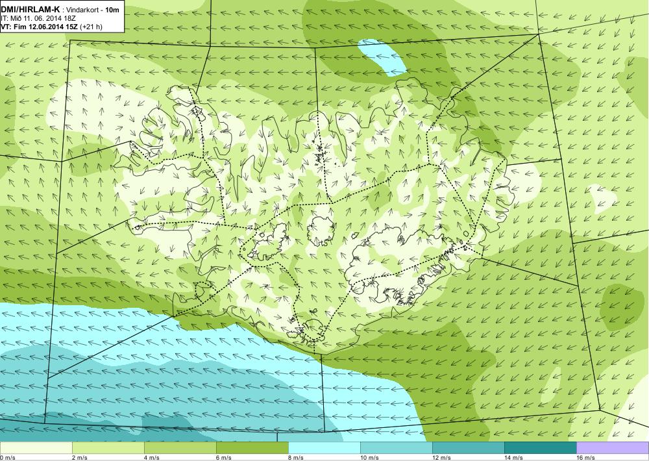The height and width of the screenshot is (461, 649).
Task: Click the "10 m/s" legend label
Action: coord(370,458)
